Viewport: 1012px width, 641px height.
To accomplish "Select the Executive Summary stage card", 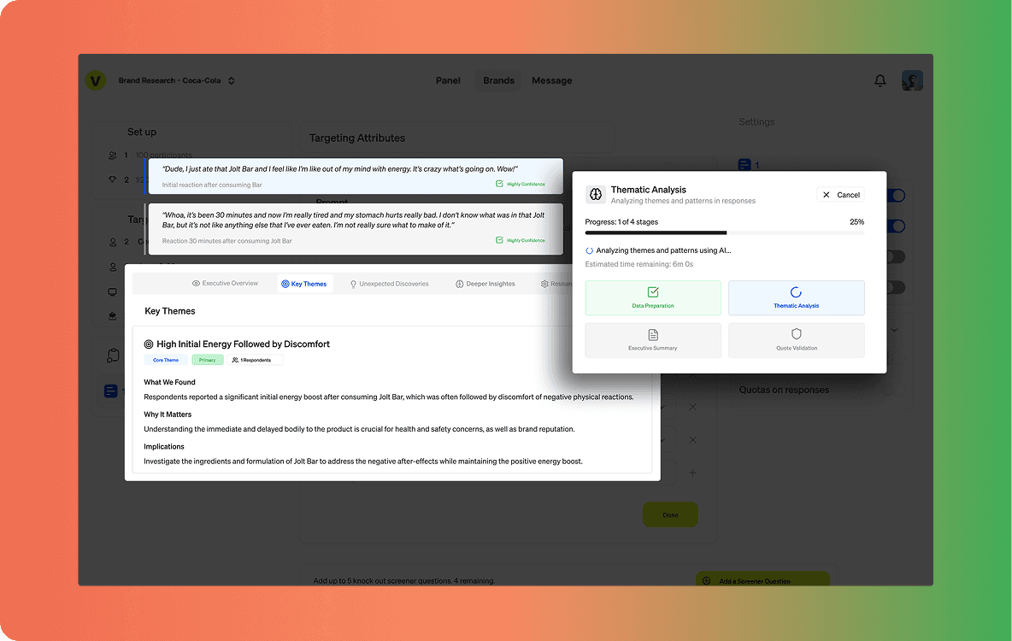I will [652, 340].
